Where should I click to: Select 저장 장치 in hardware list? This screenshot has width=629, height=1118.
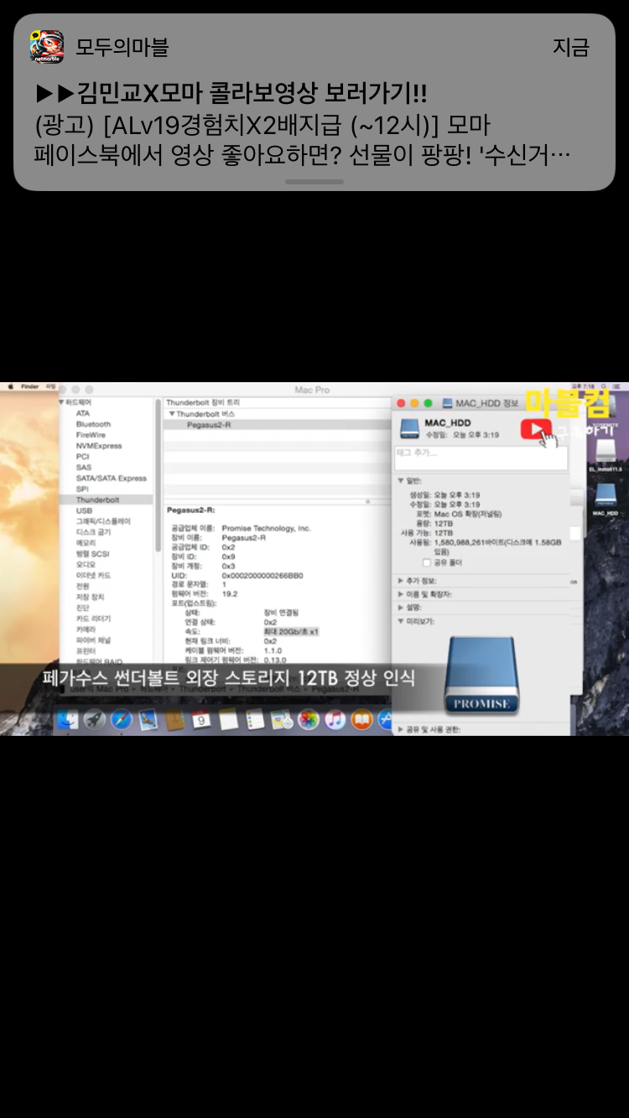tap(90, 597)
